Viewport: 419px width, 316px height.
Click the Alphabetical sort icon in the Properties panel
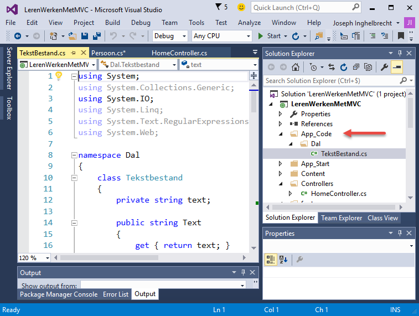coord(283,259)
